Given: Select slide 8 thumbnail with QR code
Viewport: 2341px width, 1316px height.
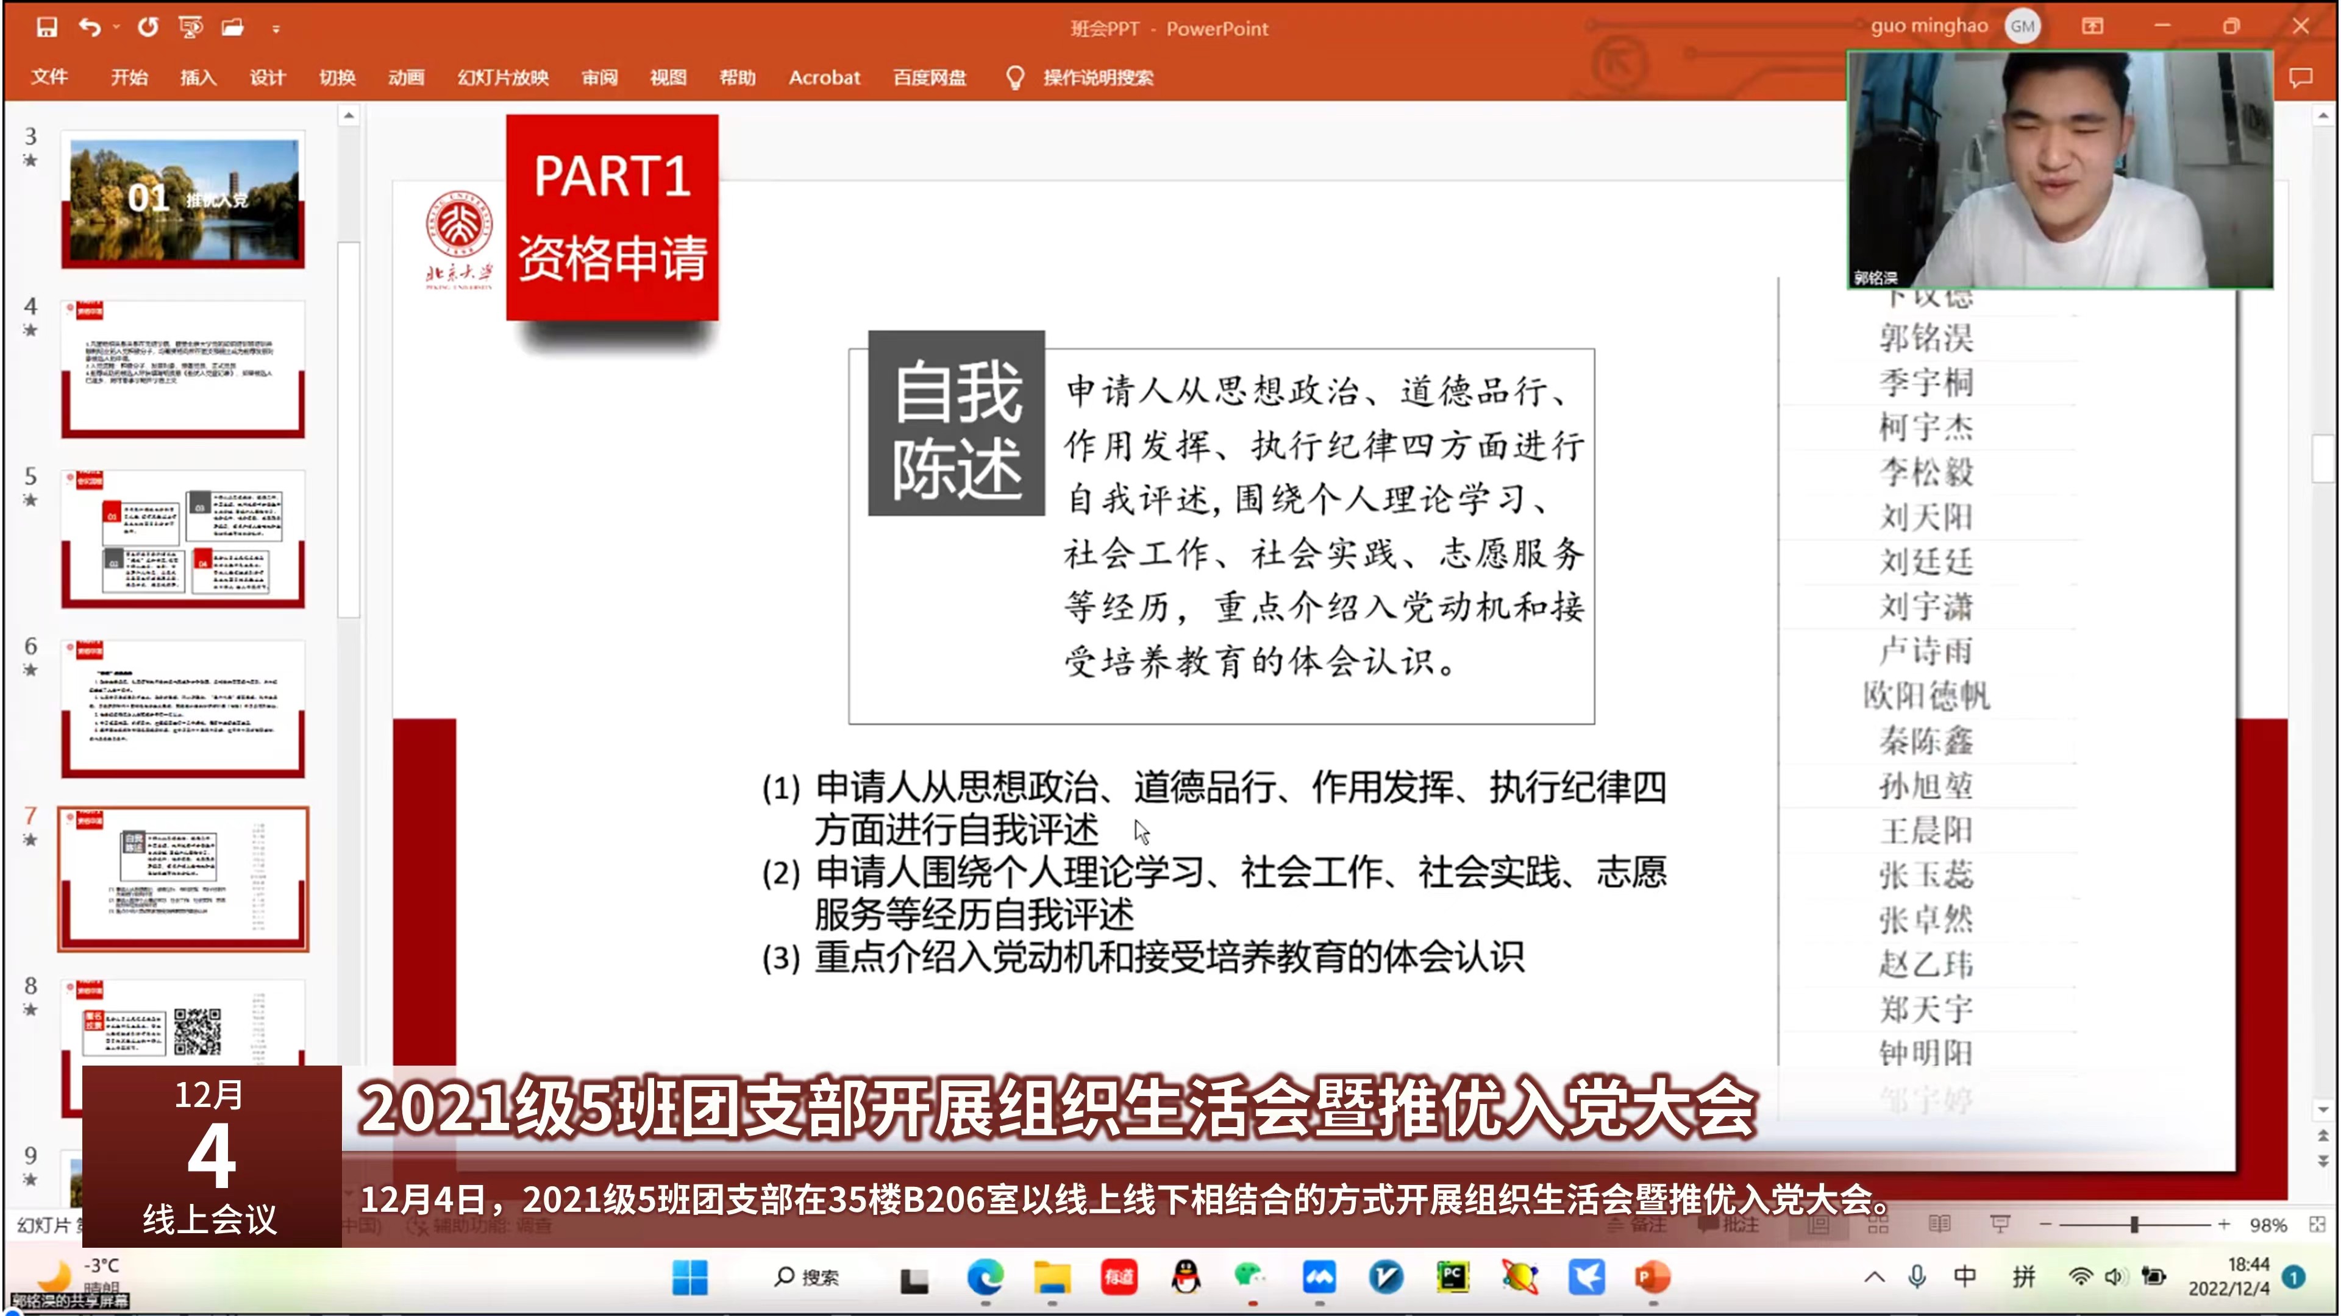Looking at the screenshot, I should [183, 1022].
